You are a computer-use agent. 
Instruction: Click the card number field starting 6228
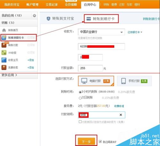point(101,47)
